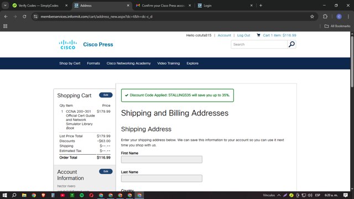Open the Video Training menu
Viewport: 354px width, 199px height.
tap(168, 64)
